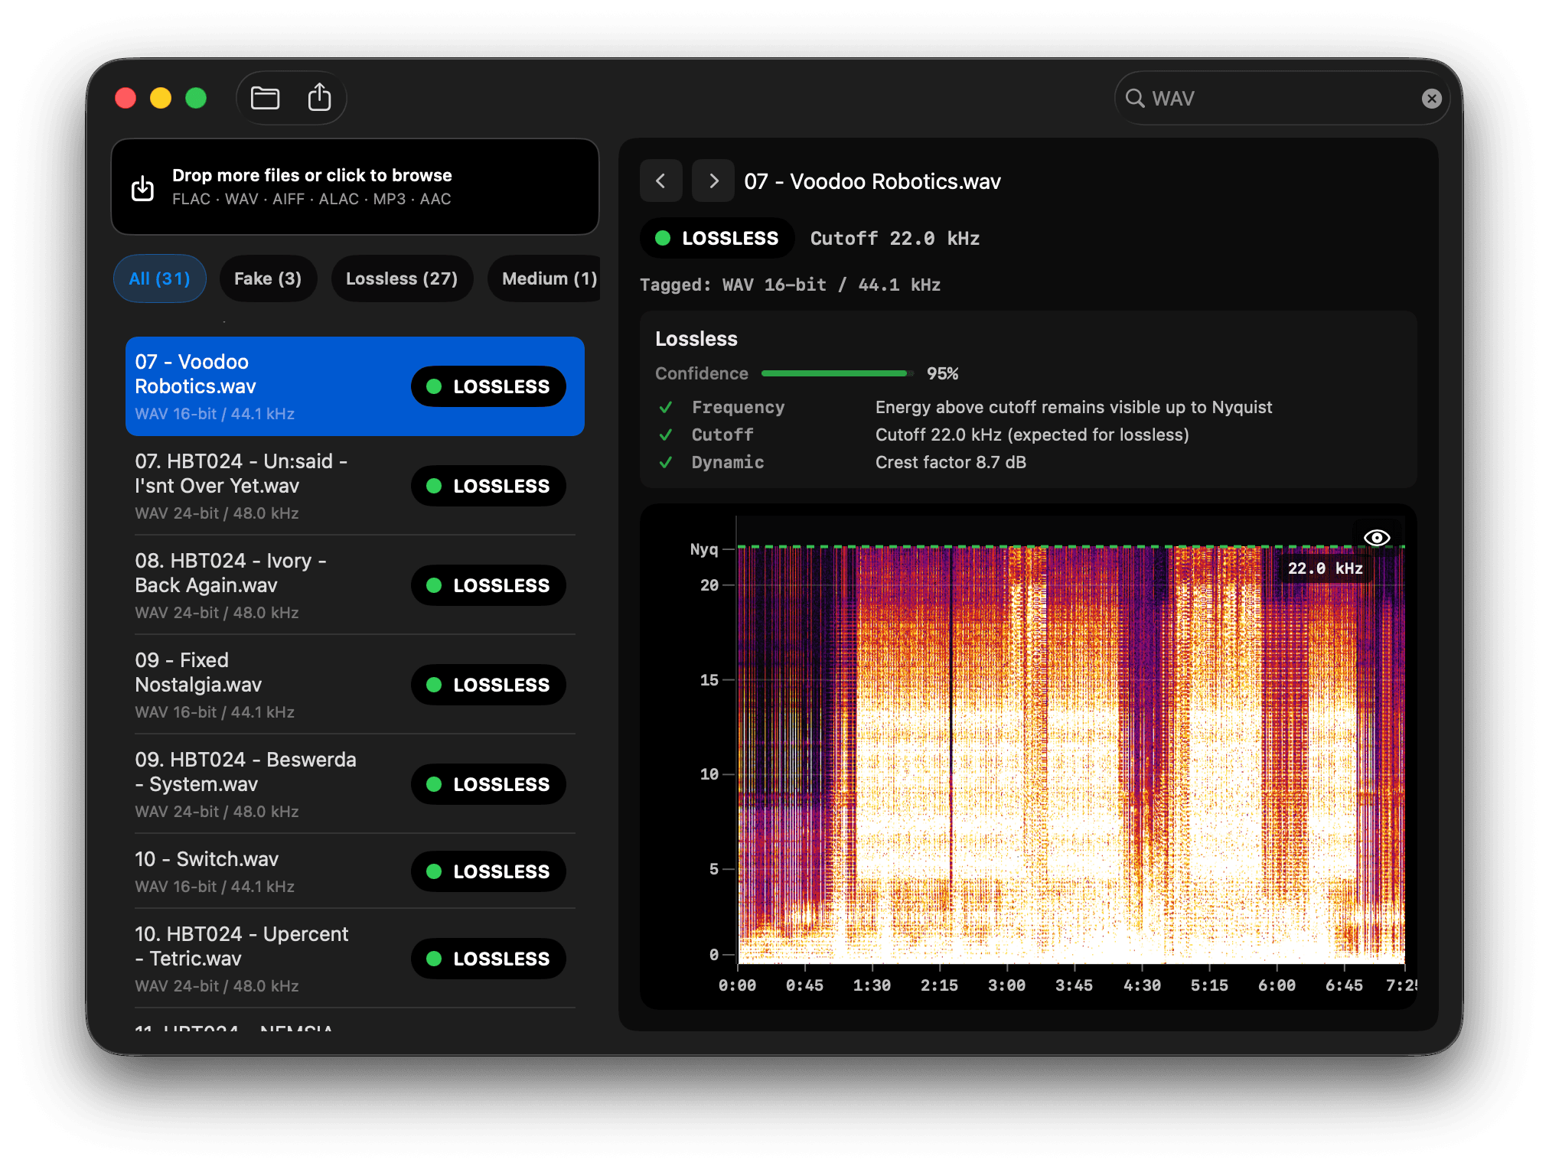This screenshot has width=1549, height=1169.
Task: Select 07 - Voodoo Robotics.wav in list
Action: (x=355, y=386)
